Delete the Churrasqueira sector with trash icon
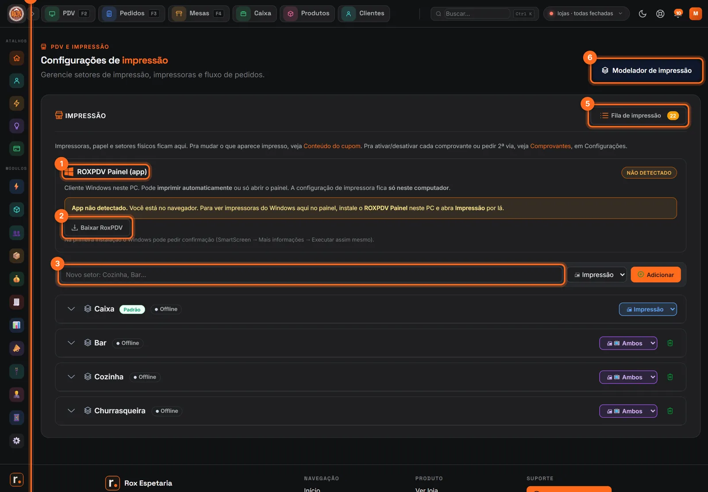The image size is (708, 492). pyautogui.click(x=670, y=411)
